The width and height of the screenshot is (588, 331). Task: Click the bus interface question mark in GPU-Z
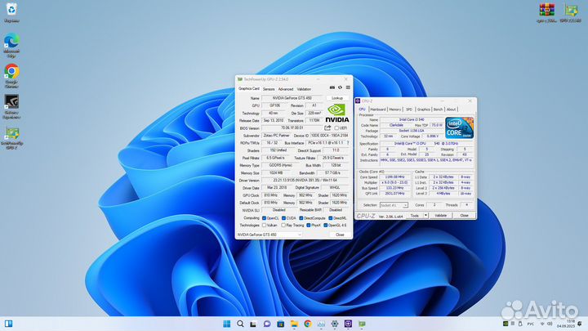point(348,143)
